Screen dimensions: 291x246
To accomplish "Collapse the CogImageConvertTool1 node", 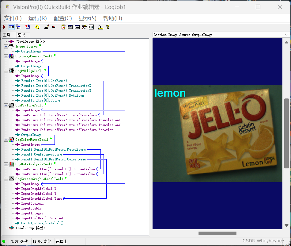I will coord(6,56).
